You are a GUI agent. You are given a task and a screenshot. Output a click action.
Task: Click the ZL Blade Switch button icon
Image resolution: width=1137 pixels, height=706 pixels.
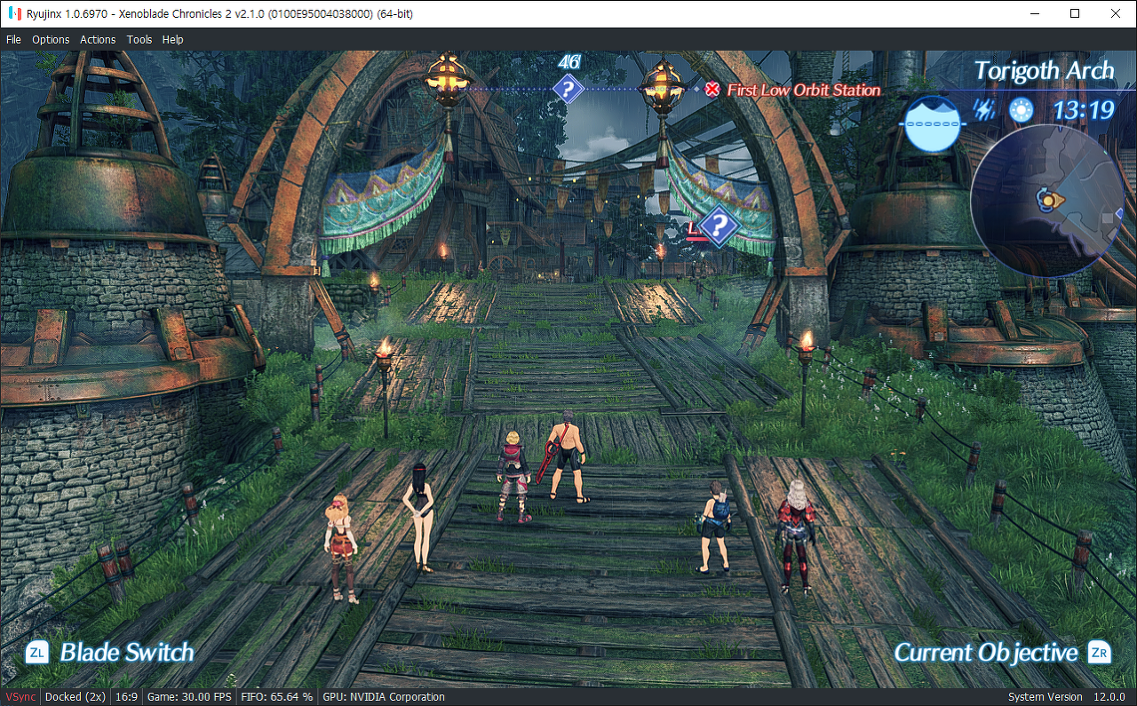tap(37, 653)
